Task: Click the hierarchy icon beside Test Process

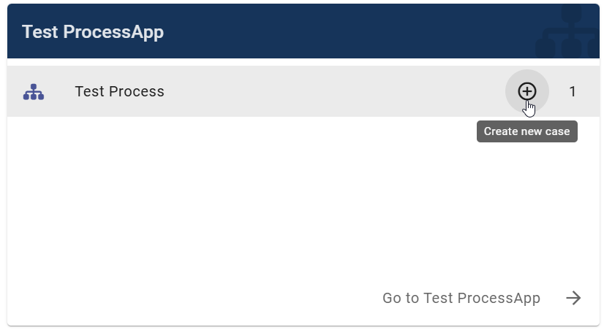Action: click(34, 92)
